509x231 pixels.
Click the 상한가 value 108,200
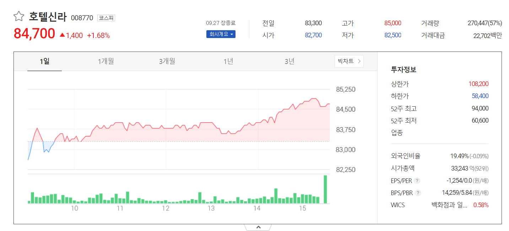[x=478, y=84]
